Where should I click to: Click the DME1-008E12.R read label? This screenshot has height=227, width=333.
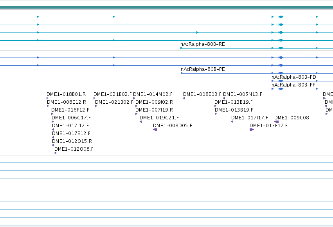[x=67, y=102]
